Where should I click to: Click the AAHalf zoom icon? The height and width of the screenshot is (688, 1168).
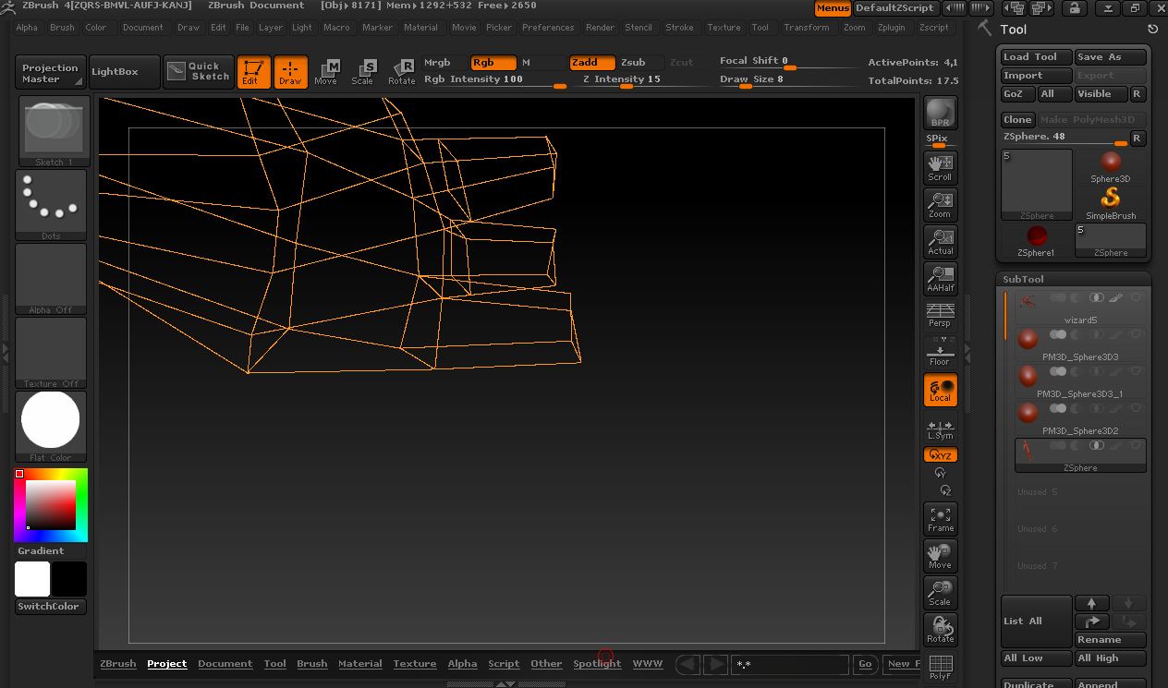(940, 278)
